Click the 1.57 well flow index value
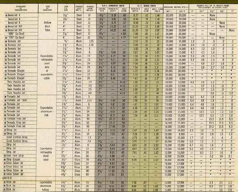The width and height of the screenshot is (238, 192). tap(156, 160)
